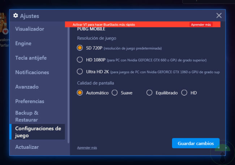Go to the Notificaciones section
Viewport: 235px width, 165px height.
[x=32, y=72]
